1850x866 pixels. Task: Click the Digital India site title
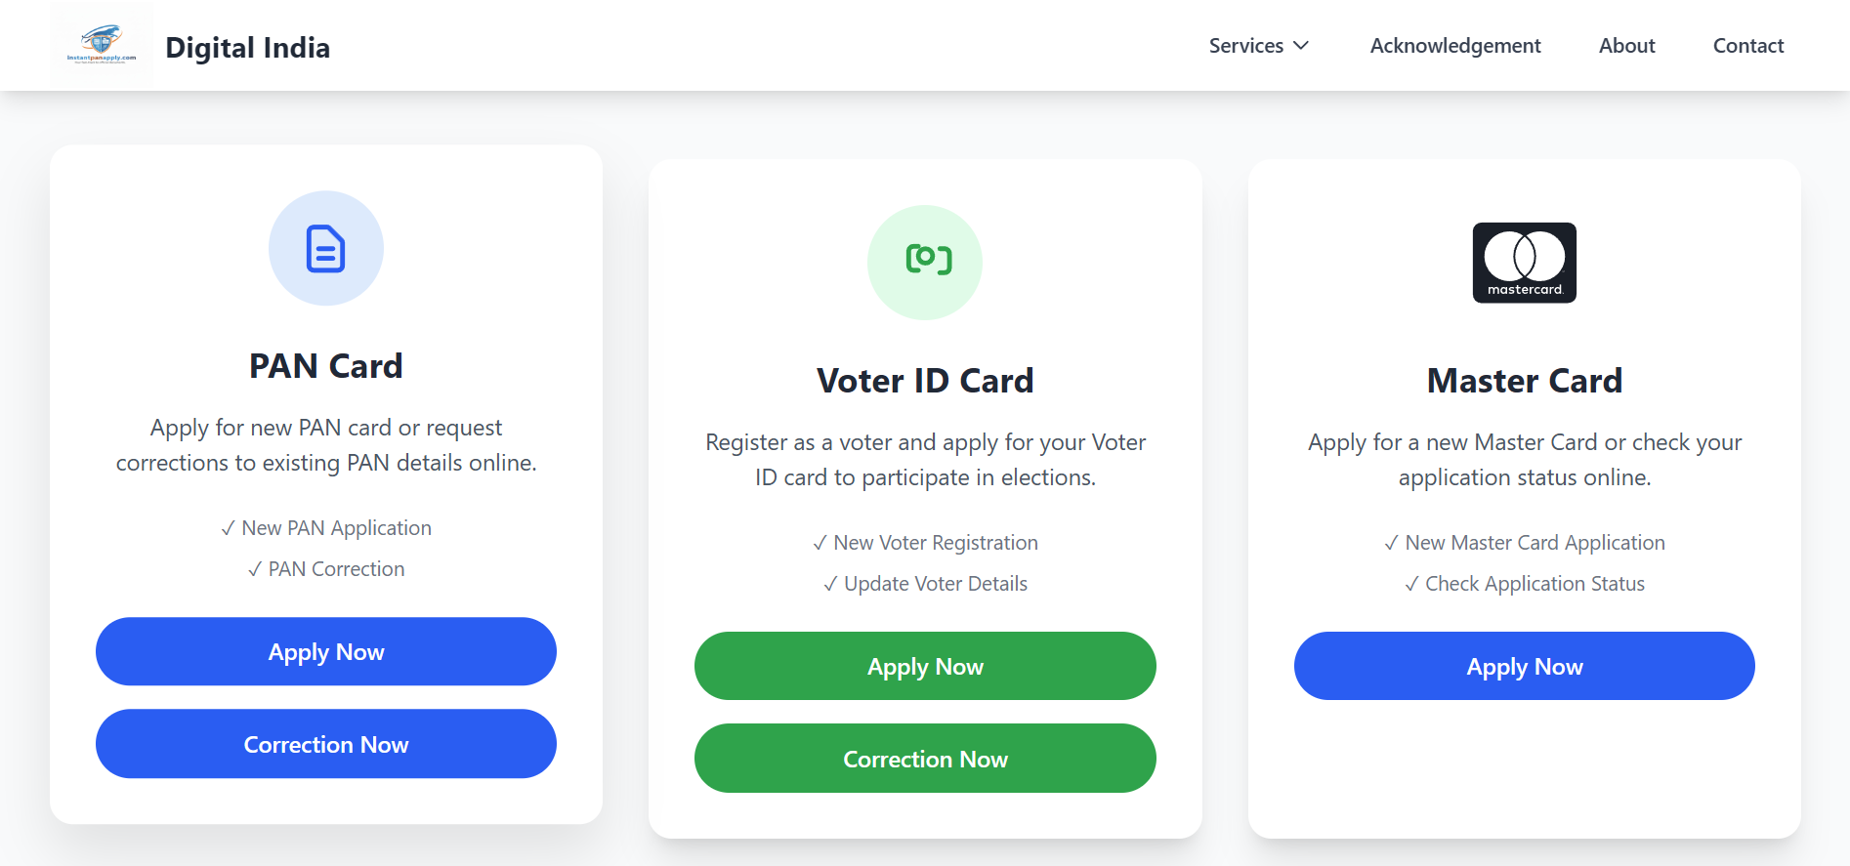[247, 48]
